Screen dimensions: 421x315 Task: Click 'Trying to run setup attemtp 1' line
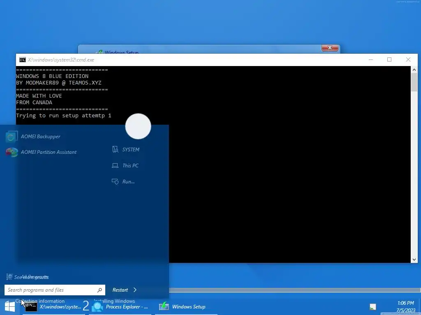64,115
